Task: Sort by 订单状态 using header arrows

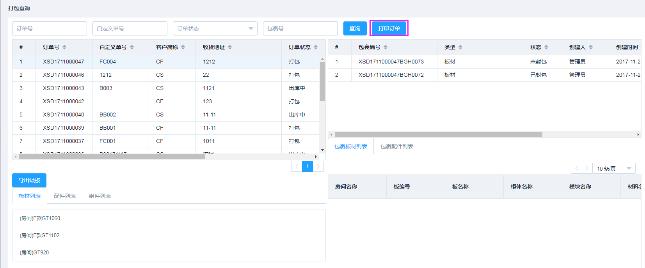Action: click(316, 47)
